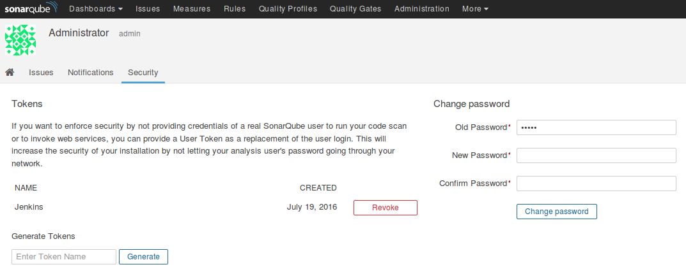Screen dimensions: 686x267
Task: Open the Administration menu item
Action: pos(422,9)
